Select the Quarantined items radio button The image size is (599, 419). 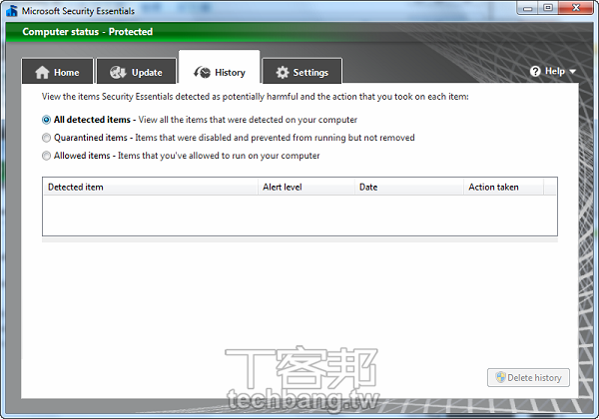(x=46, y=138)
